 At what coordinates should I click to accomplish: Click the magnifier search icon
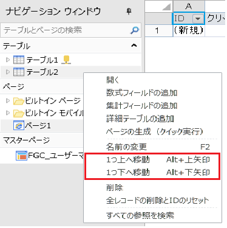135,30
